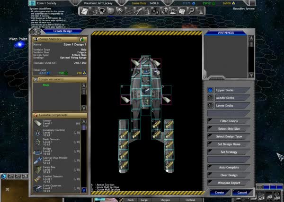The image size is (284, 202).
Task: Open the microscope research icon in the toolbar
Action: [146, 11]
